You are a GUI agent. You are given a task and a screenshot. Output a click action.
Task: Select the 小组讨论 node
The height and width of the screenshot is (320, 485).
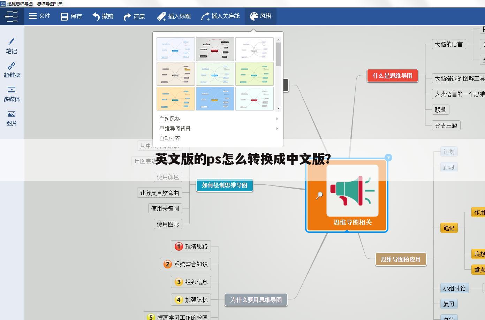coord(454,288)
